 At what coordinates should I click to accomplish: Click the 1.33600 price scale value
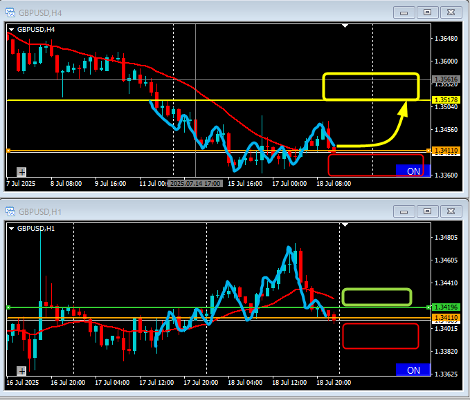click(446, 175)
